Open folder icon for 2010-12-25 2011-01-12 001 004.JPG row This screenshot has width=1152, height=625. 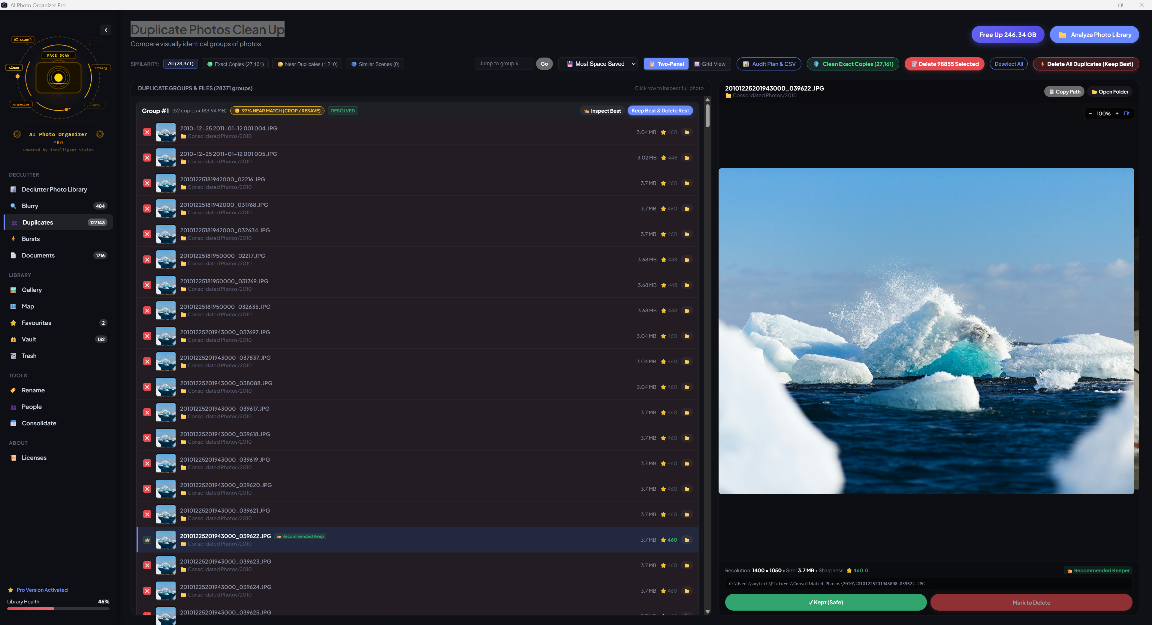687,132
